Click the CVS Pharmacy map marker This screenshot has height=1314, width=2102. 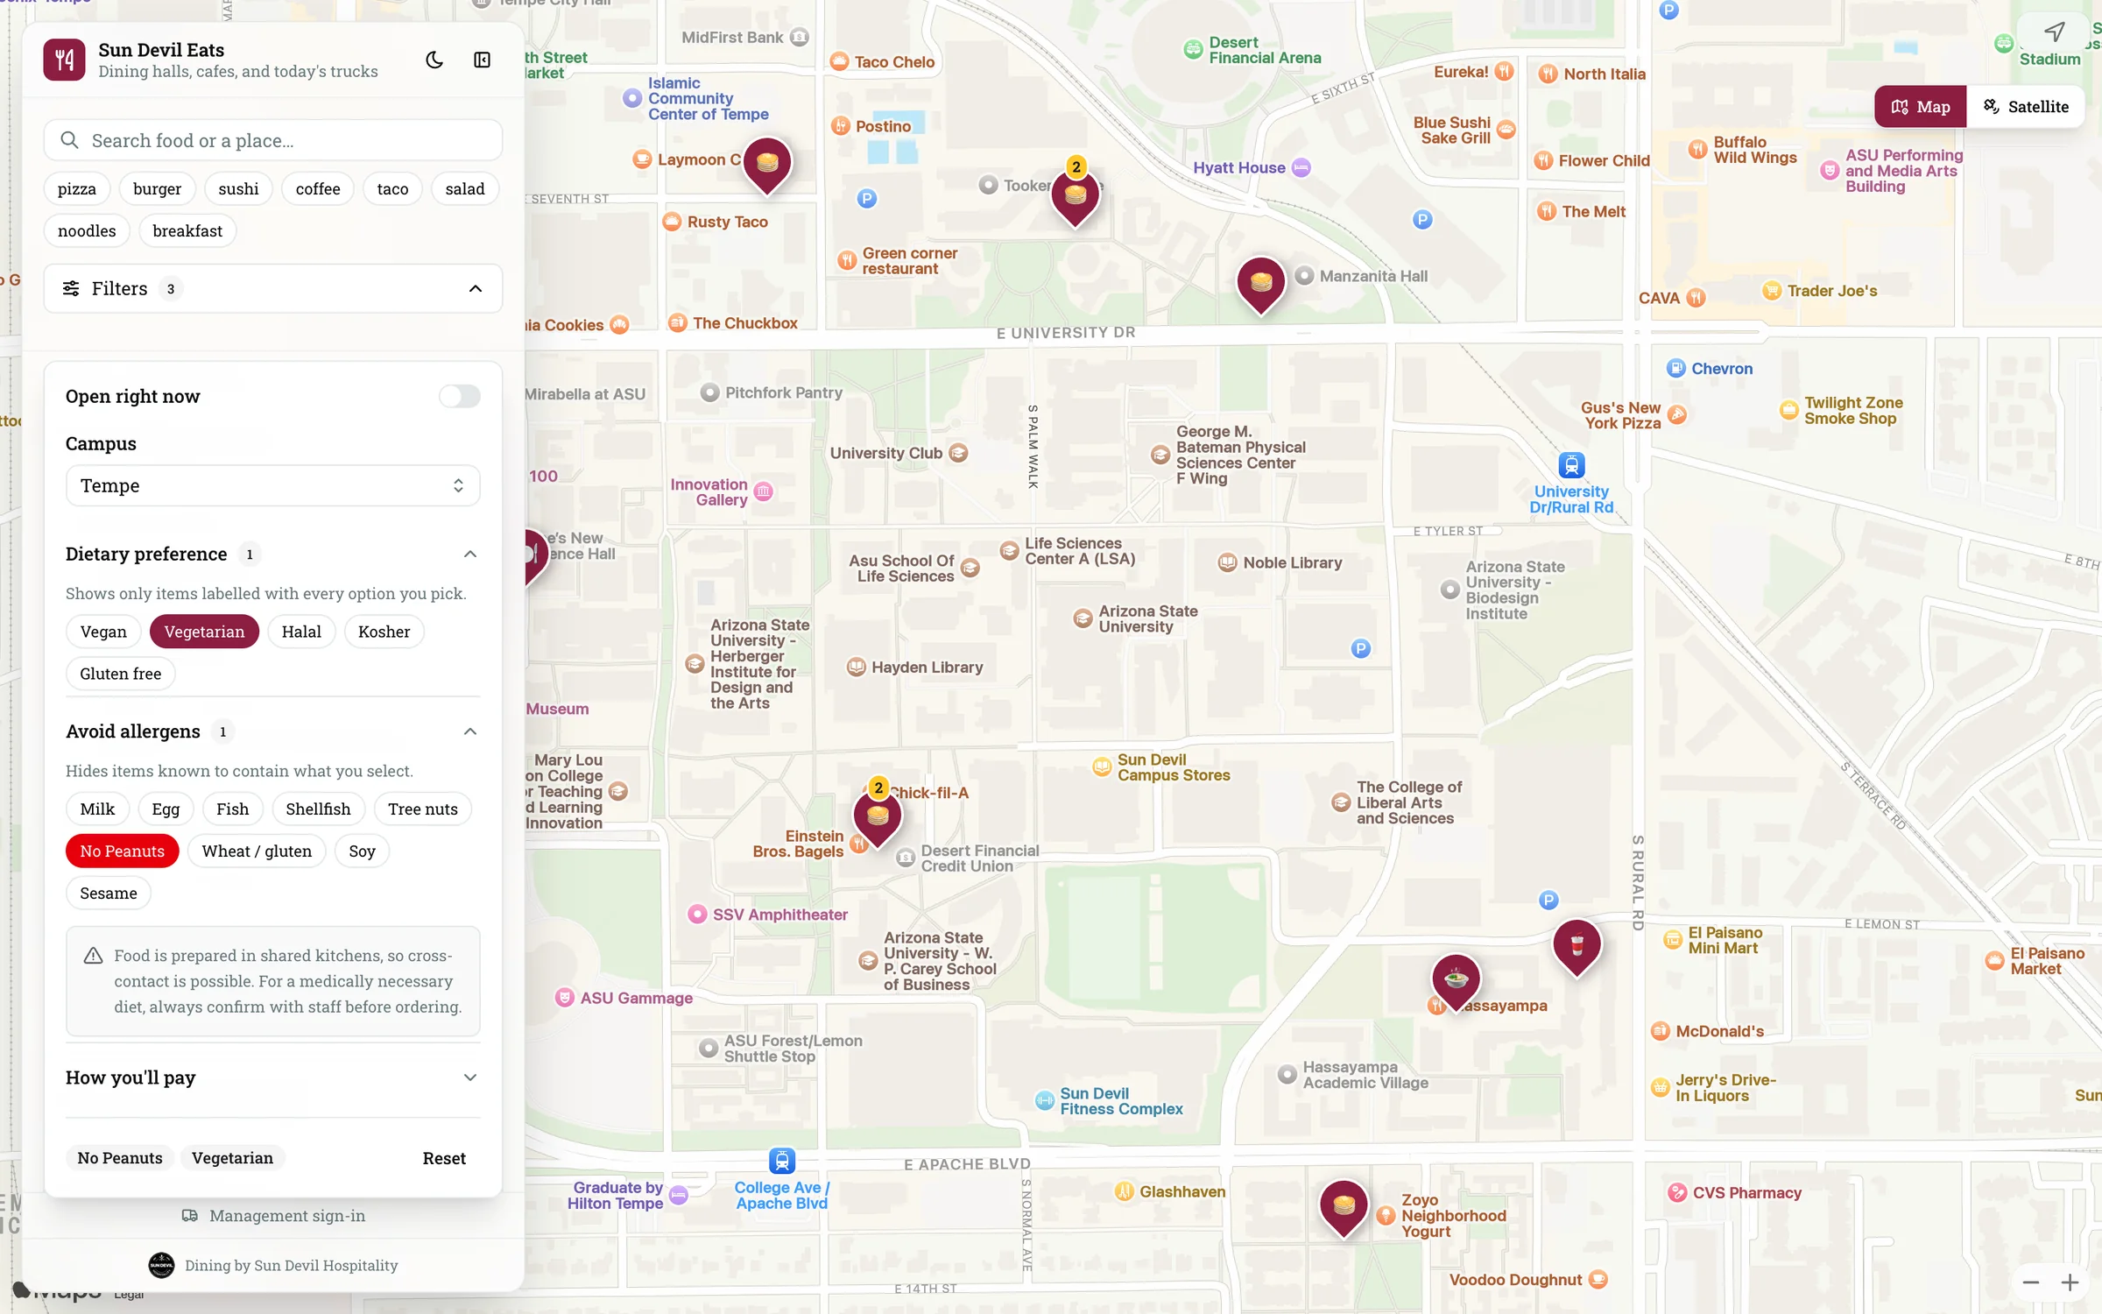(1676, 1192)
